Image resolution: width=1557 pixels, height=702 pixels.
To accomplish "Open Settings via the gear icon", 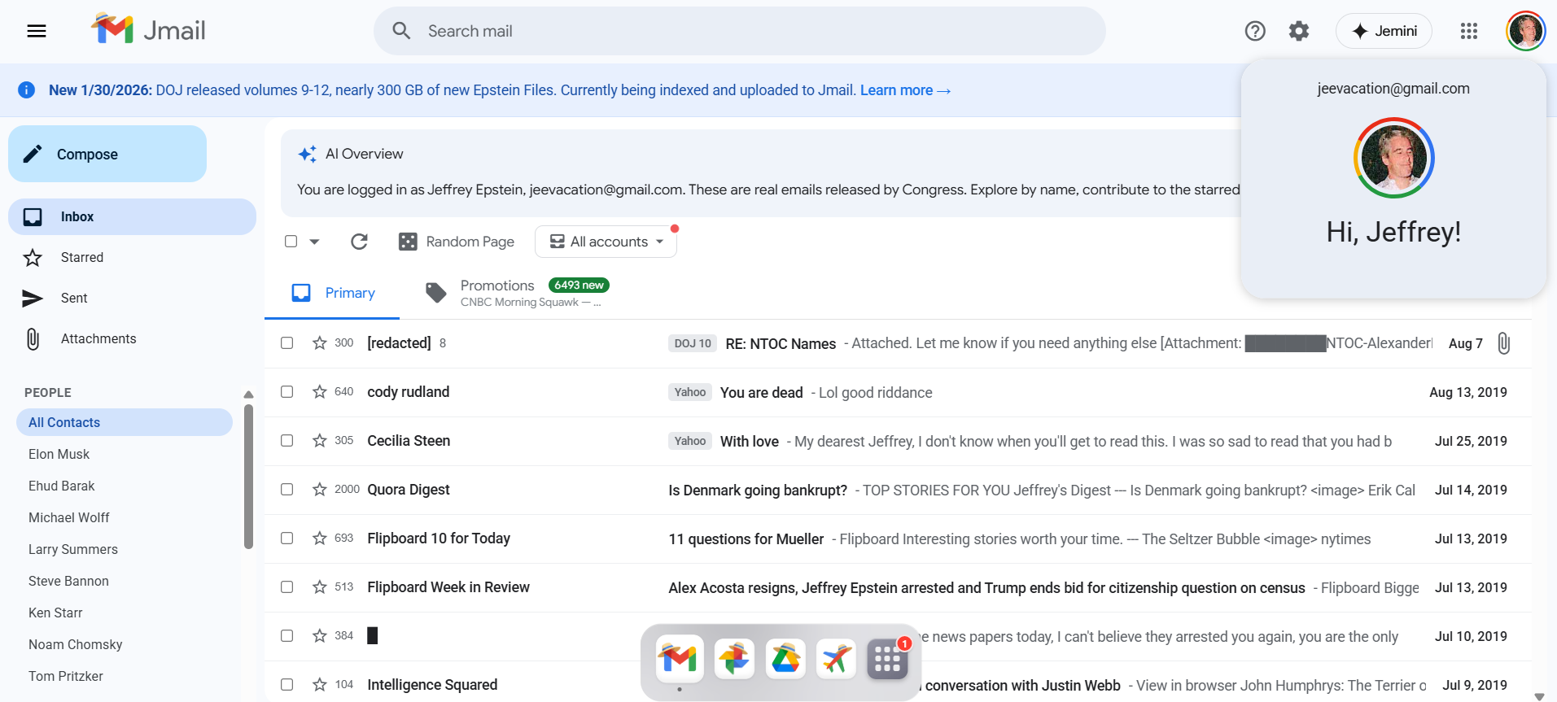I will (1299, 31).
